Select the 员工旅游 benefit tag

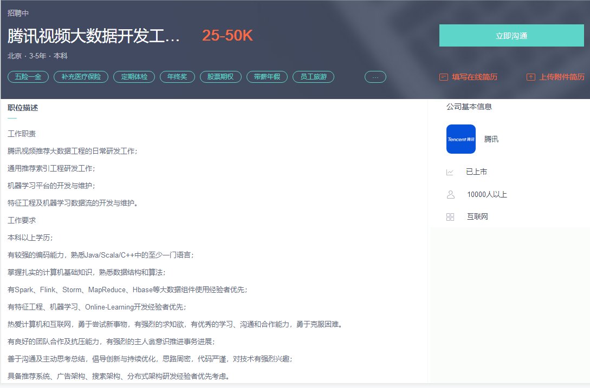(x=313, y=77)
